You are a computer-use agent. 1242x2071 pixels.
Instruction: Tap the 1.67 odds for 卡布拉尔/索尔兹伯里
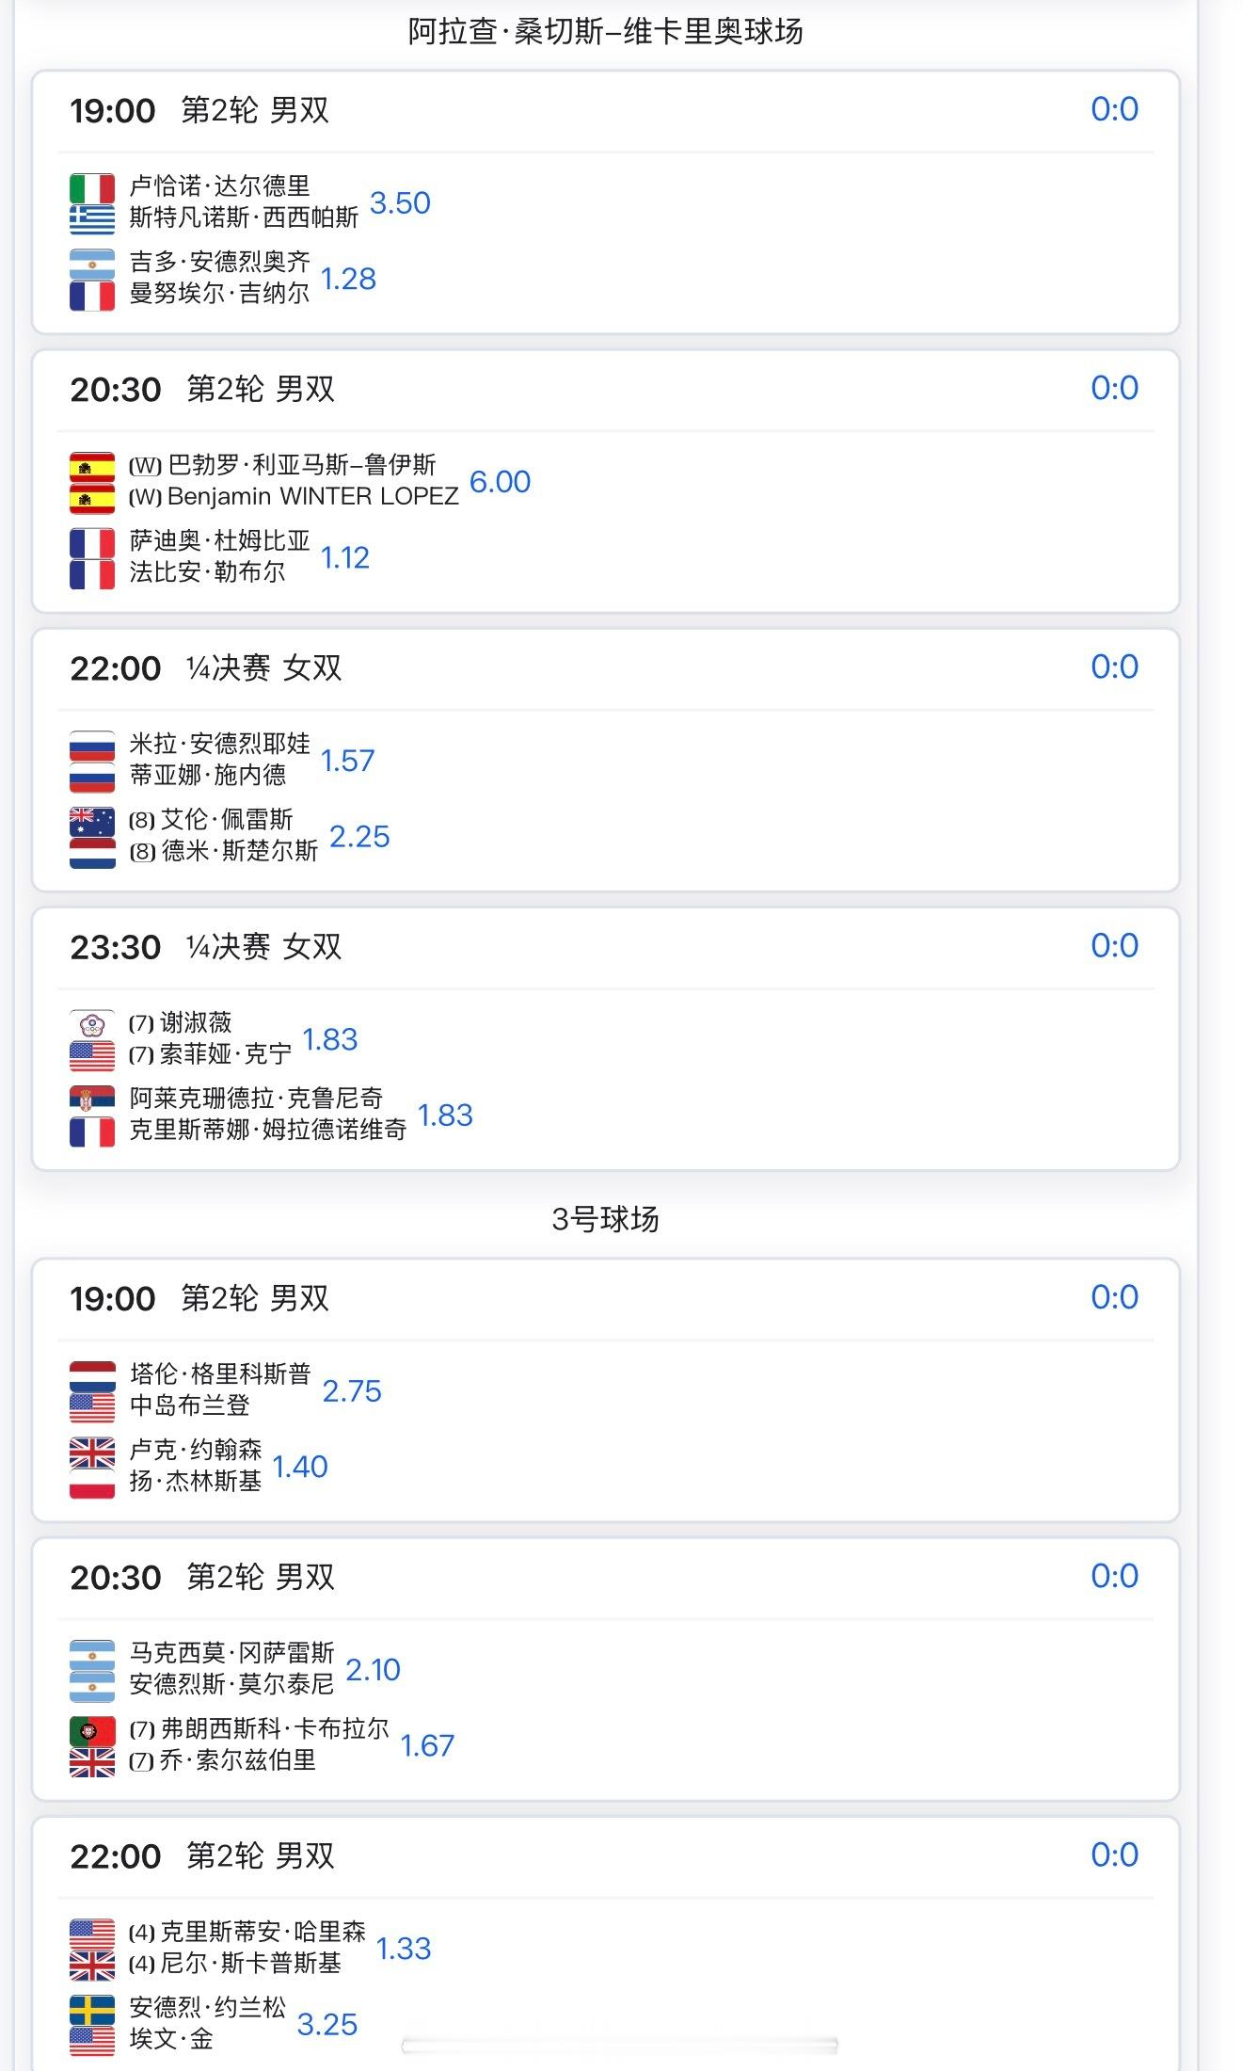pos(427,1746)
